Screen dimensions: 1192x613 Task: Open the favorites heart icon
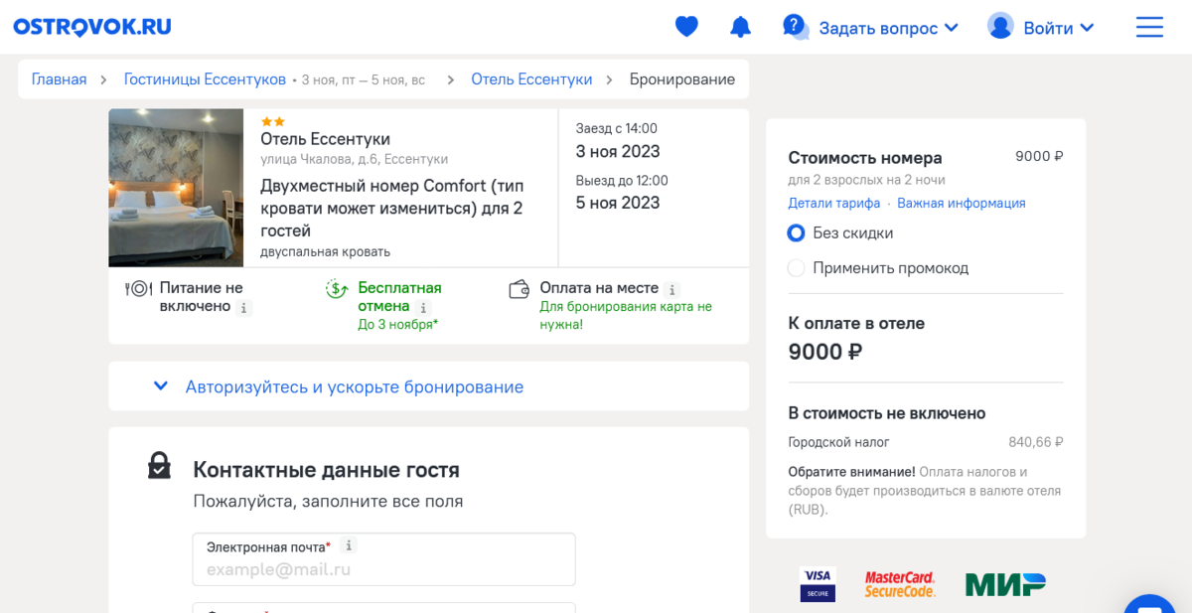tap(686, 27)
